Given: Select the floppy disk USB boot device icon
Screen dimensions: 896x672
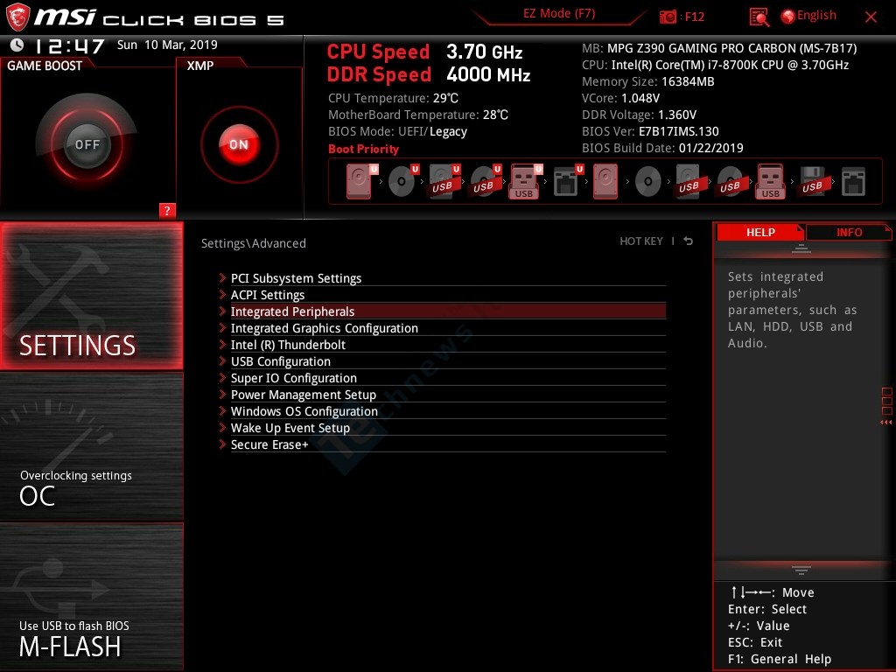Looking at the screenshot, I should pos(812,182).
